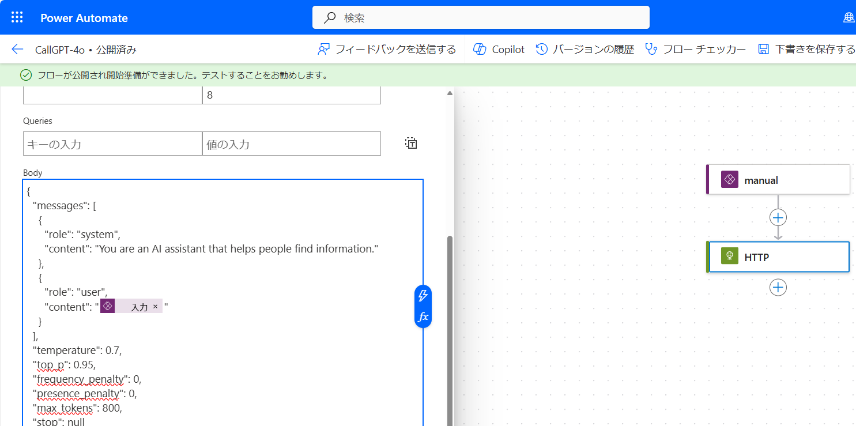This screenshot has width=856, height=426.
Task: Switch Queries to raw text mode icon
Action: (x=411, y=142)
